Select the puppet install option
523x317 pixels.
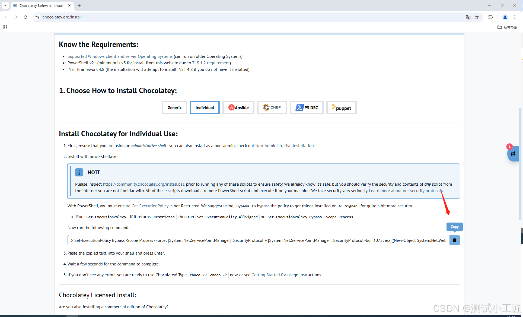[341, 108]
